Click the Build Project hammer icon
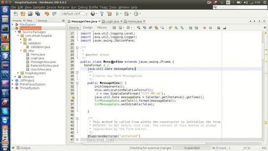This screenshot has height=151, width=268. click(102, 13)
